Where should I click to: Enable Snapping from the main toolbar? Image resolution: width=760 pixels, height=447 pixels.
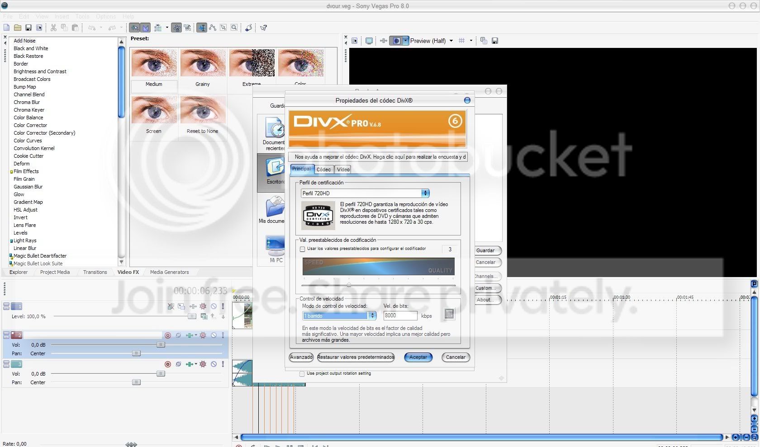tap(134, 28)
